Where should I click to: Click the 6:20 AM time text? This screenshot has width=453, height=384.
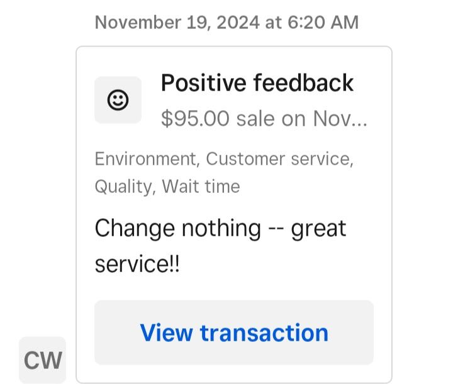click(323, 23)
